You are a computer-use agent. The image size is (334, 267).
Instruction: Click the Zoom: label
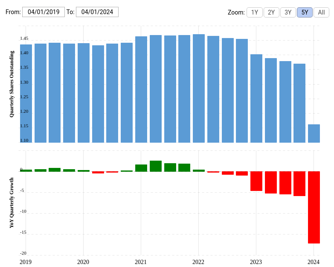(x=236, y=12)
